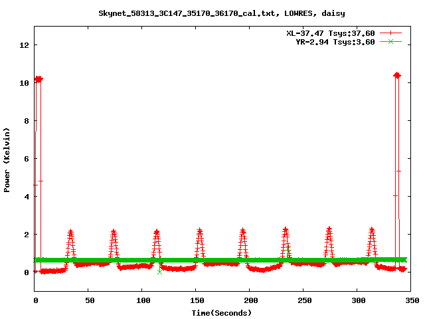Click the red peak near 315 seconds
The width and height of the screenshot is (425, 319).
[x=372, y=243]
